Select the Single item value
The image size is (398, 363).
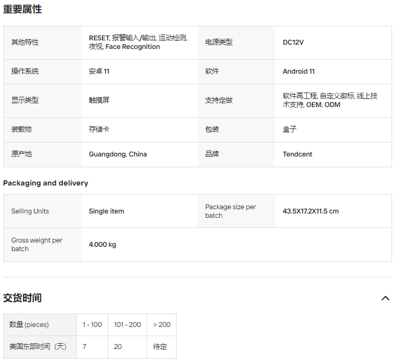click(107, 211)
